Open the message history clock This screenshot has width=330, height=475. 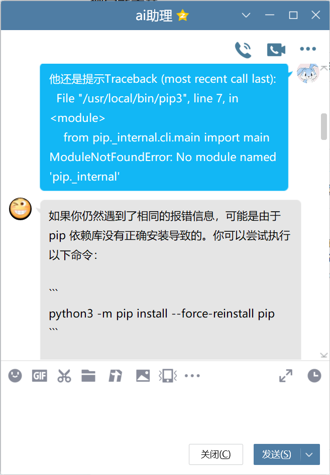[x=314, y=376]
